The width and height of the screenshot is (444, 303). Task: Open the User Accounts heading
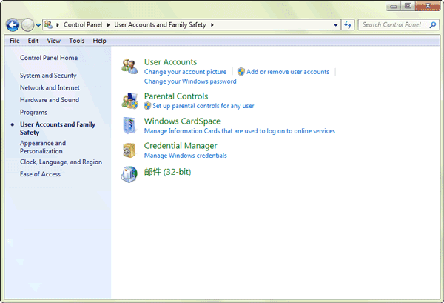(170, 62)
